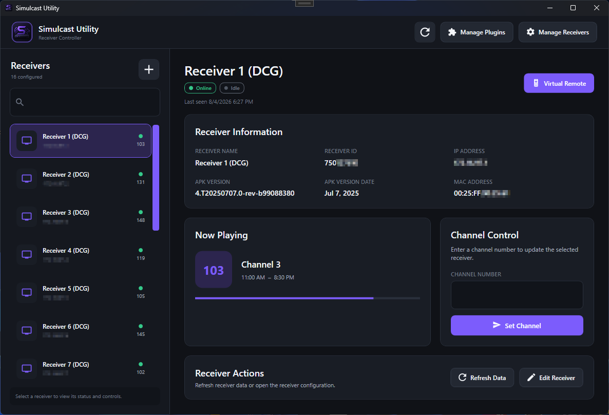Click the Set Channel button
This screenshot has width=609, height=415.
[x=517, y=326]
